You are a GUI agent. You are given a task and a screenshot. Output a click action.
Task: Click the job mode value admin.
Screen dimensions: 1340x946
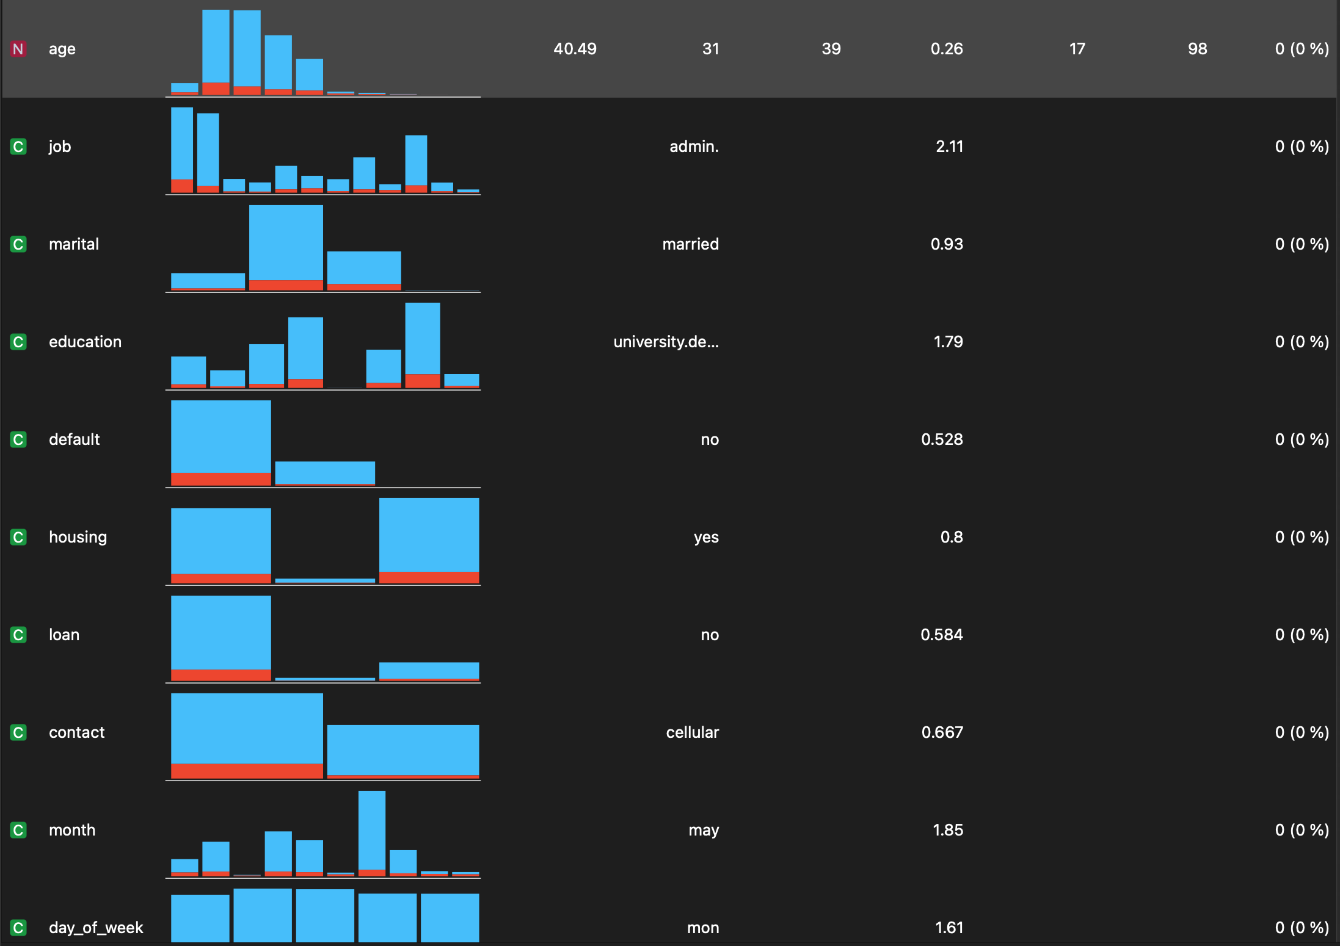click(x=694, y=146)
